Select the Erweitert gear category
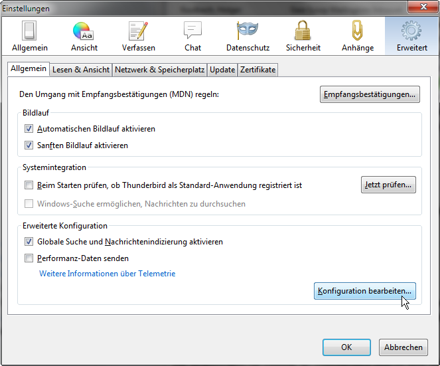Screen dimensions: 440x366 (411, 36)
